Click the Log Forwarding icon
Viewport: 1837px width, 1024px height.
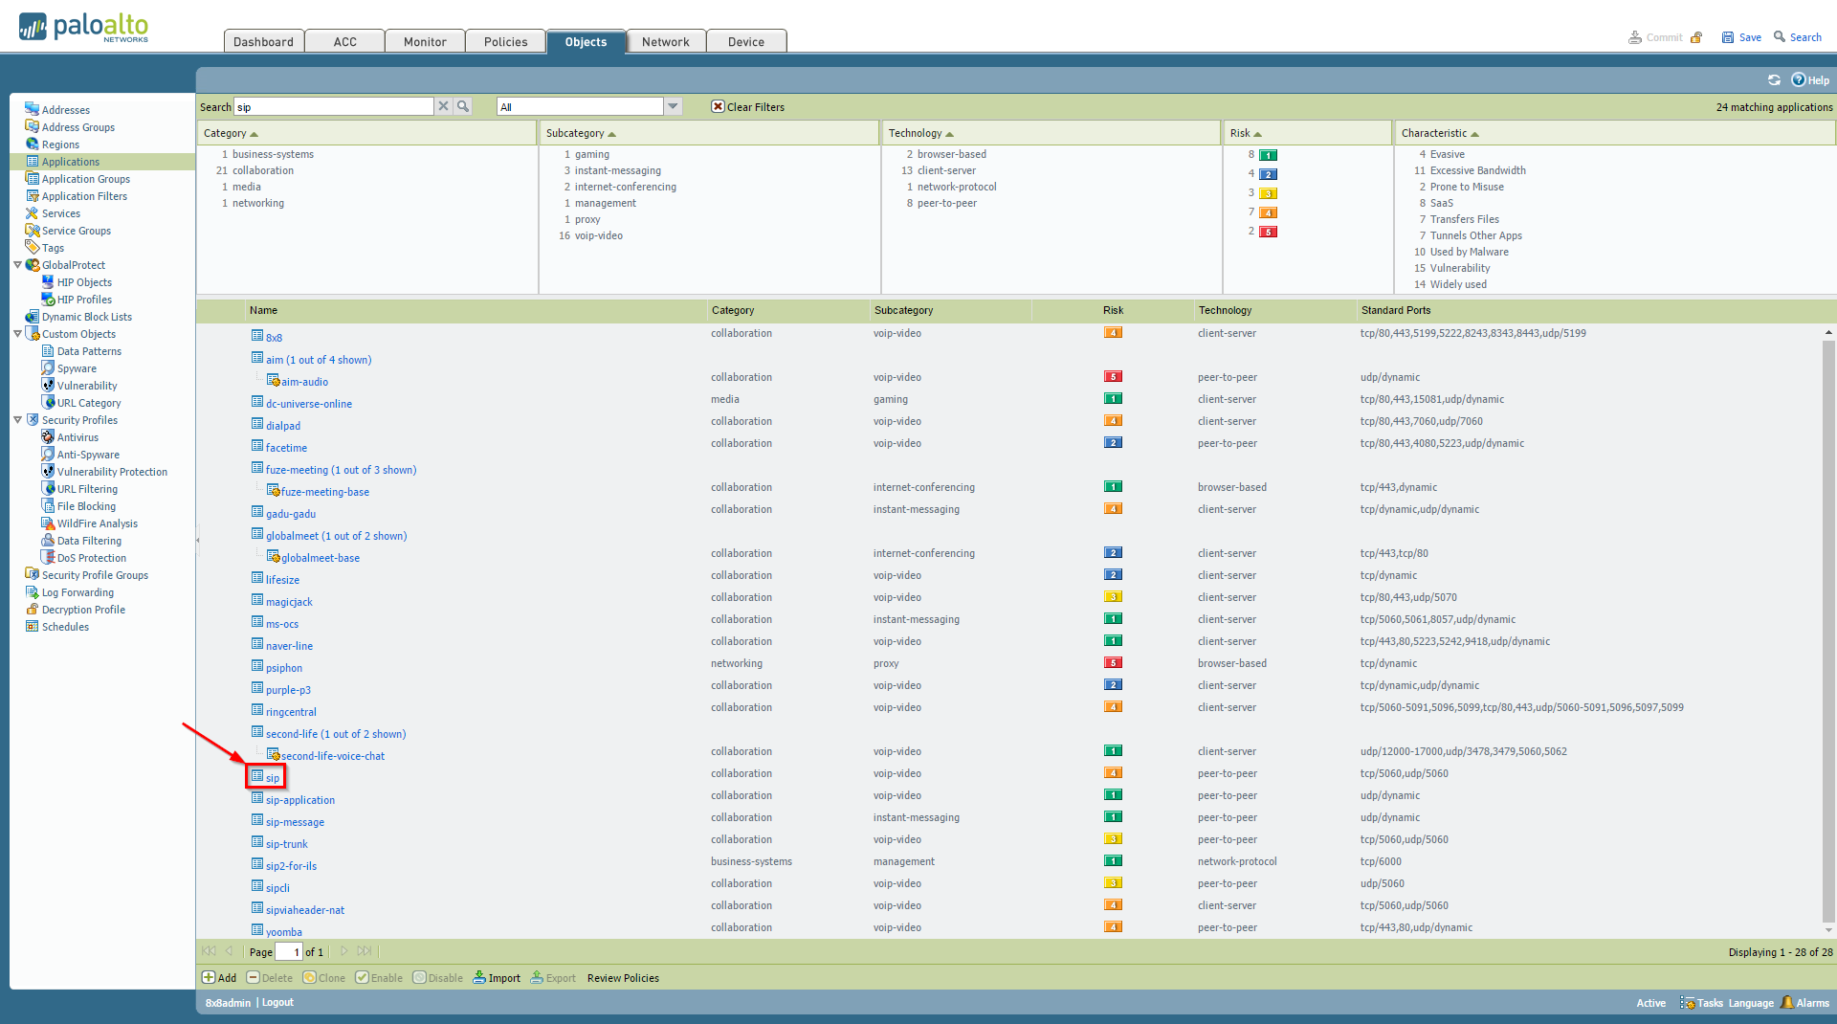pyautogui.click(x=32, y=591)
